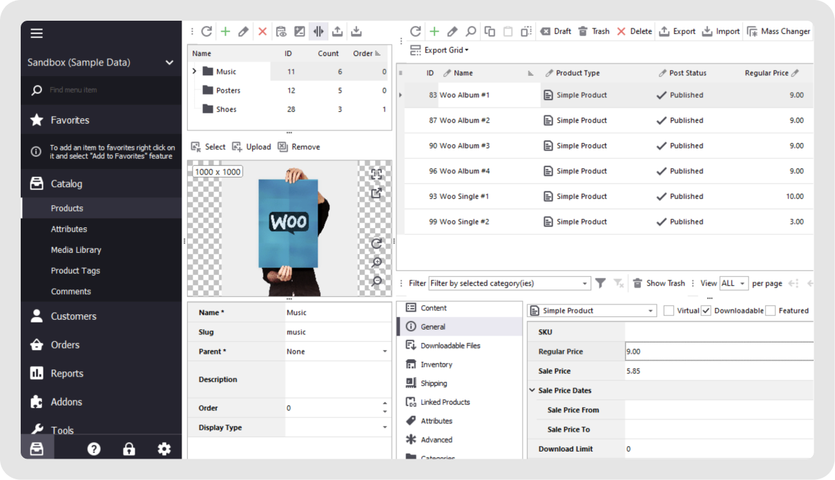Collapse the Sale Price Dates section
This screenshot has height=480, width=835.
pos(532,390)
